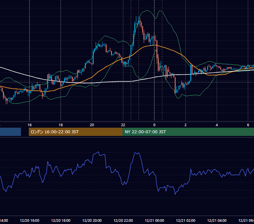This screenshot has height=224, width=254.
Task: Select the hour label 6 on time axis
Action: (248, 125)
